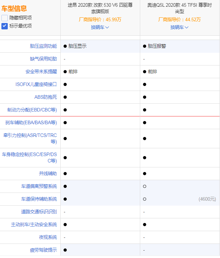Screen dimensions: 220x258
Task: Click the 制动力分配(EBD/CBC等) label
Action: coord(32,110)
